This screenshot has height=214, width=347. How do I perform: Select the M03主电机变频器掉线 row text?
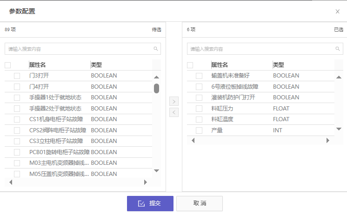(x=59, y=163)
